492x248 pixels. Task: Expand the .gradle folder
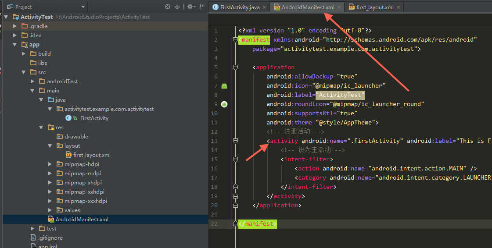(15, 26)
